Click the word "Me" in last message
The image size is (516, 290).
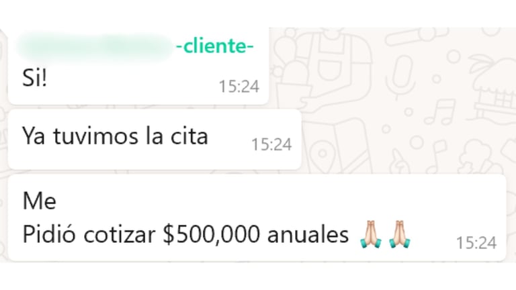coord(40,201)
